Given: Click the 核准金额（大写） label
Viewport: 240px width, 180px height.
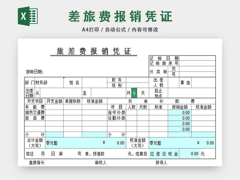Looking at the screenshot, I should [138, 143].
